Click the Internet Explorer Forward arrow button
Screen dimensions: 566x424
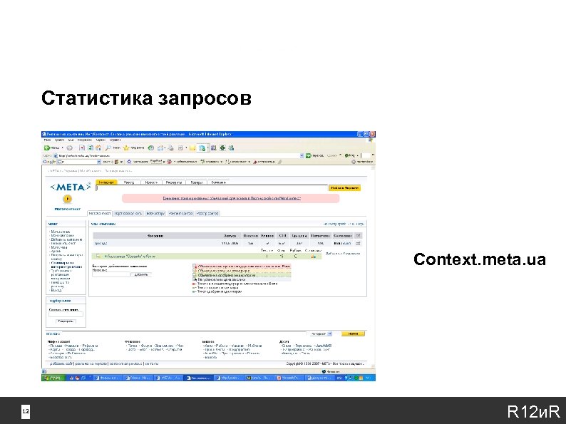coord(70,148)
